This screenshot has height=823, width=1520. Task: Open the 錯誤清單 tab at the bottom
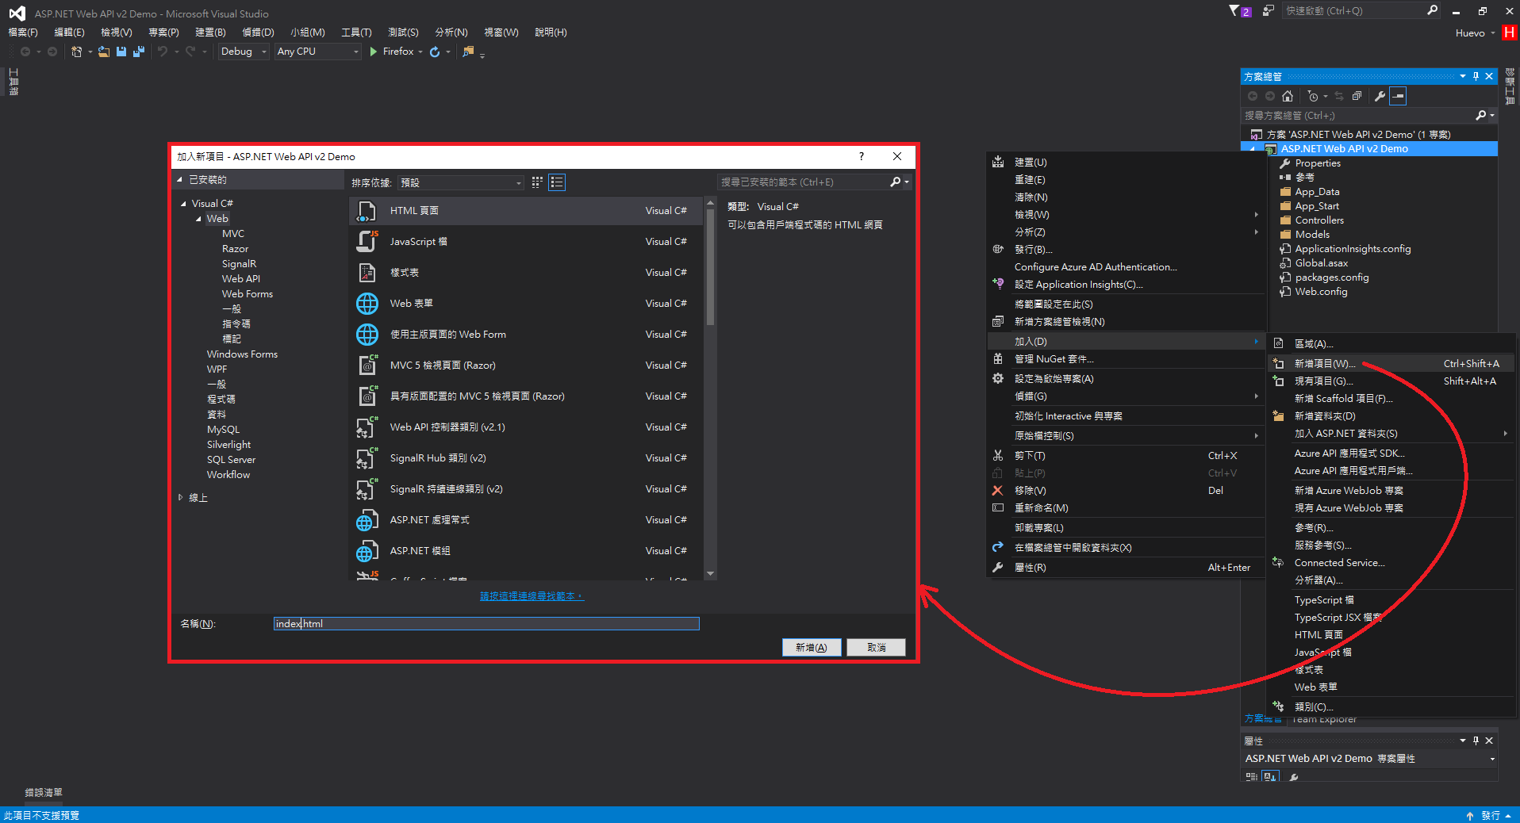44,792
